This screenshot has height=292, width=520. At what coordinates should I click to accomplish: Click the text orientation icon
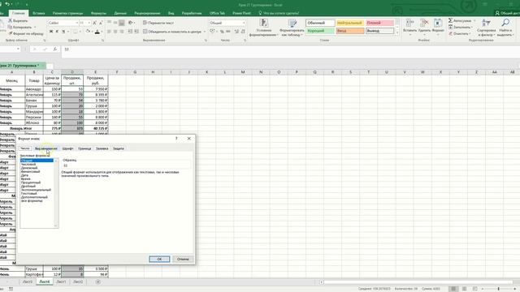click(x=131, y=23)
